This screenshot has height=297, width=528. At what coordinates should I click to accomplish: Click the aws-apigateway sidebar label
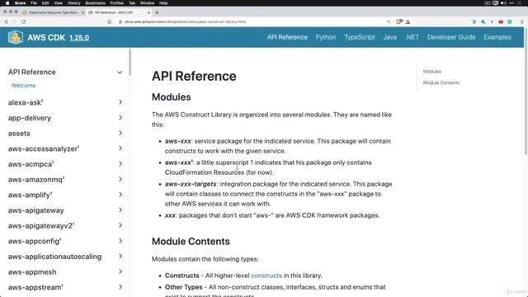tap(36, 210)
